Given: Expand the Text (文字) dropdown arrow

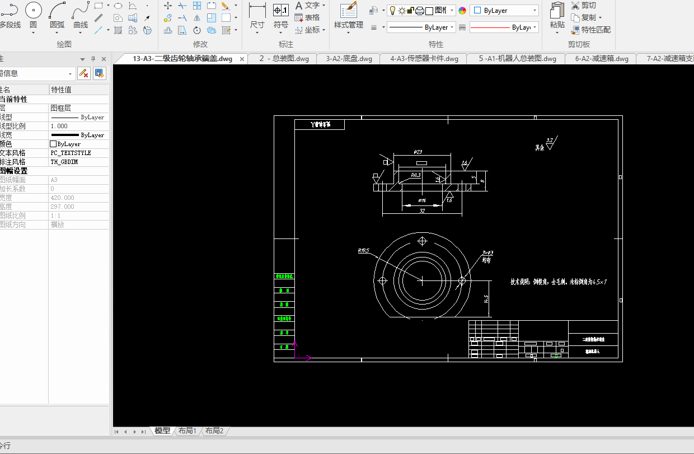Looking at the screenshot, I should [323, 6].
